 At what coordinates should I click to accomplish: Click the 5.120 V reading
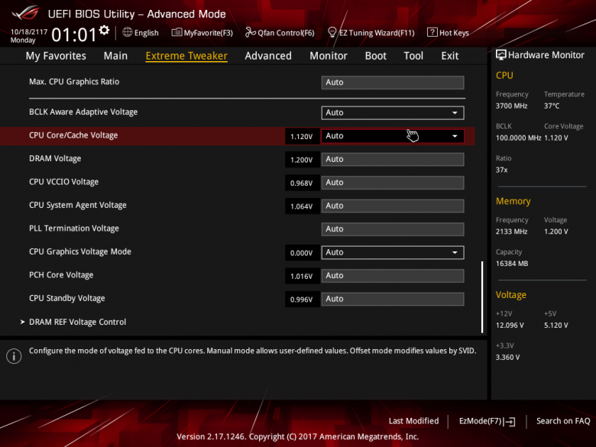pos(556,325)
